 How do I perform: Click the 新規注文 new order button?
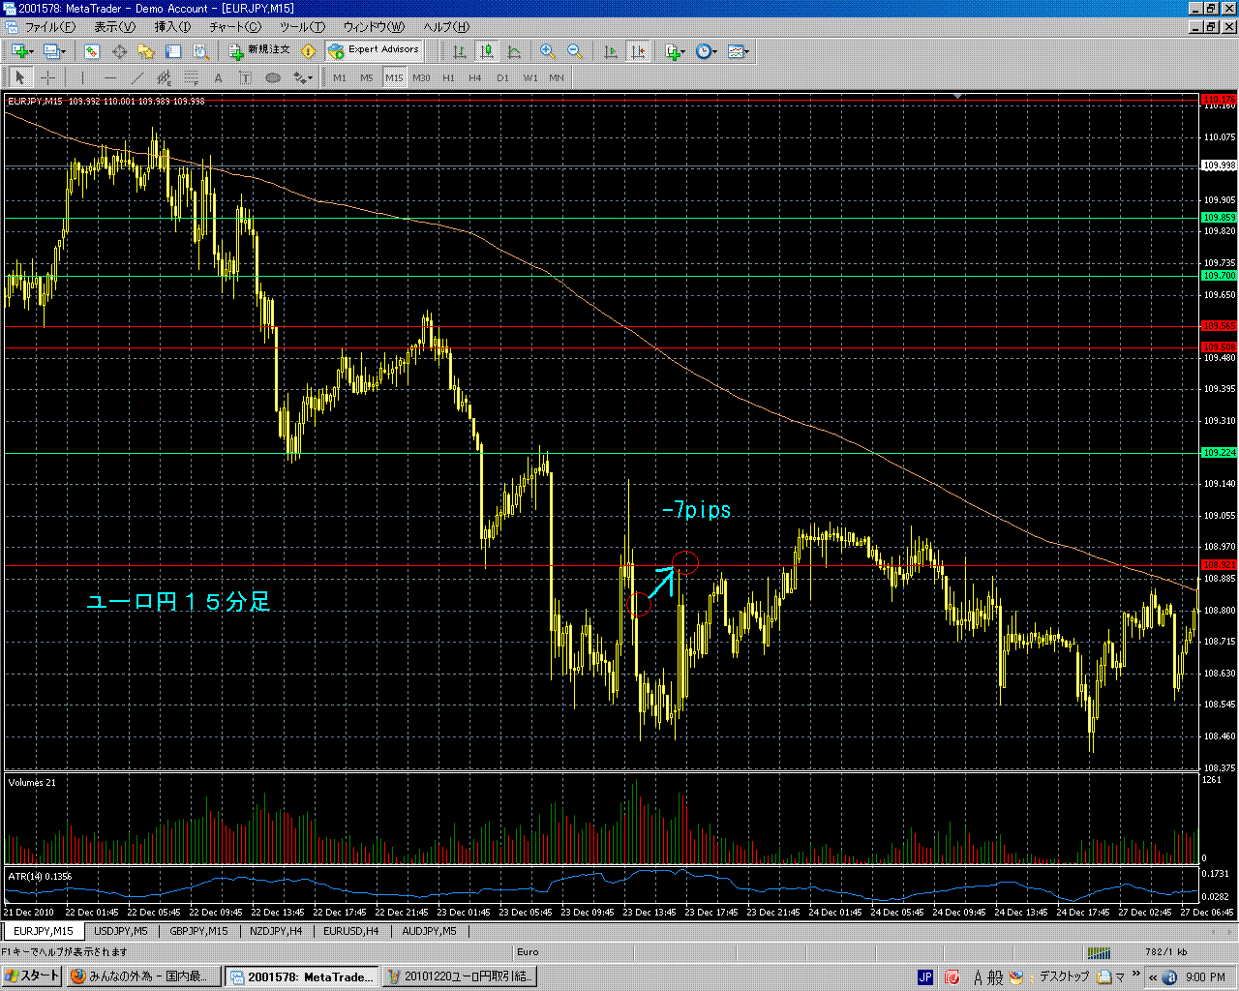point(258,50)
